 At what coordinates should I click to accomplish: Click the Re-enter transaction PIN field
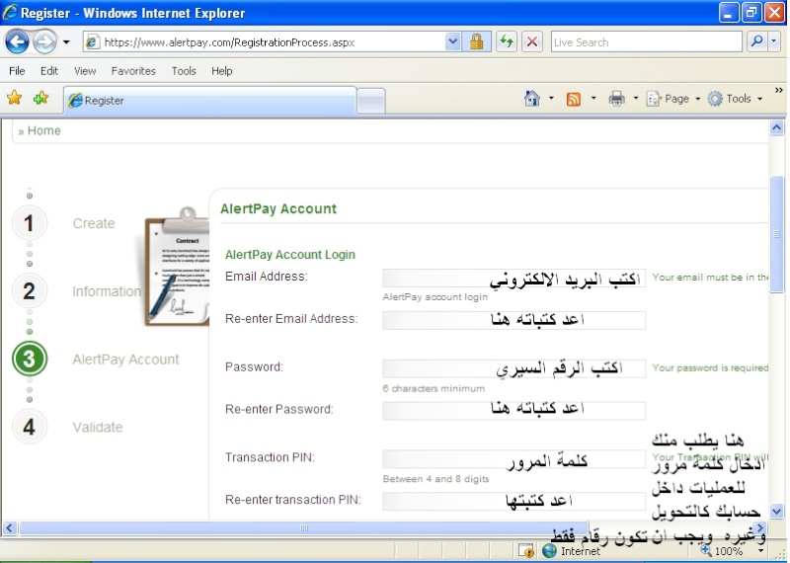(513, 501)
